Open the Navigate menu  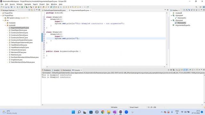pos(28,4)
